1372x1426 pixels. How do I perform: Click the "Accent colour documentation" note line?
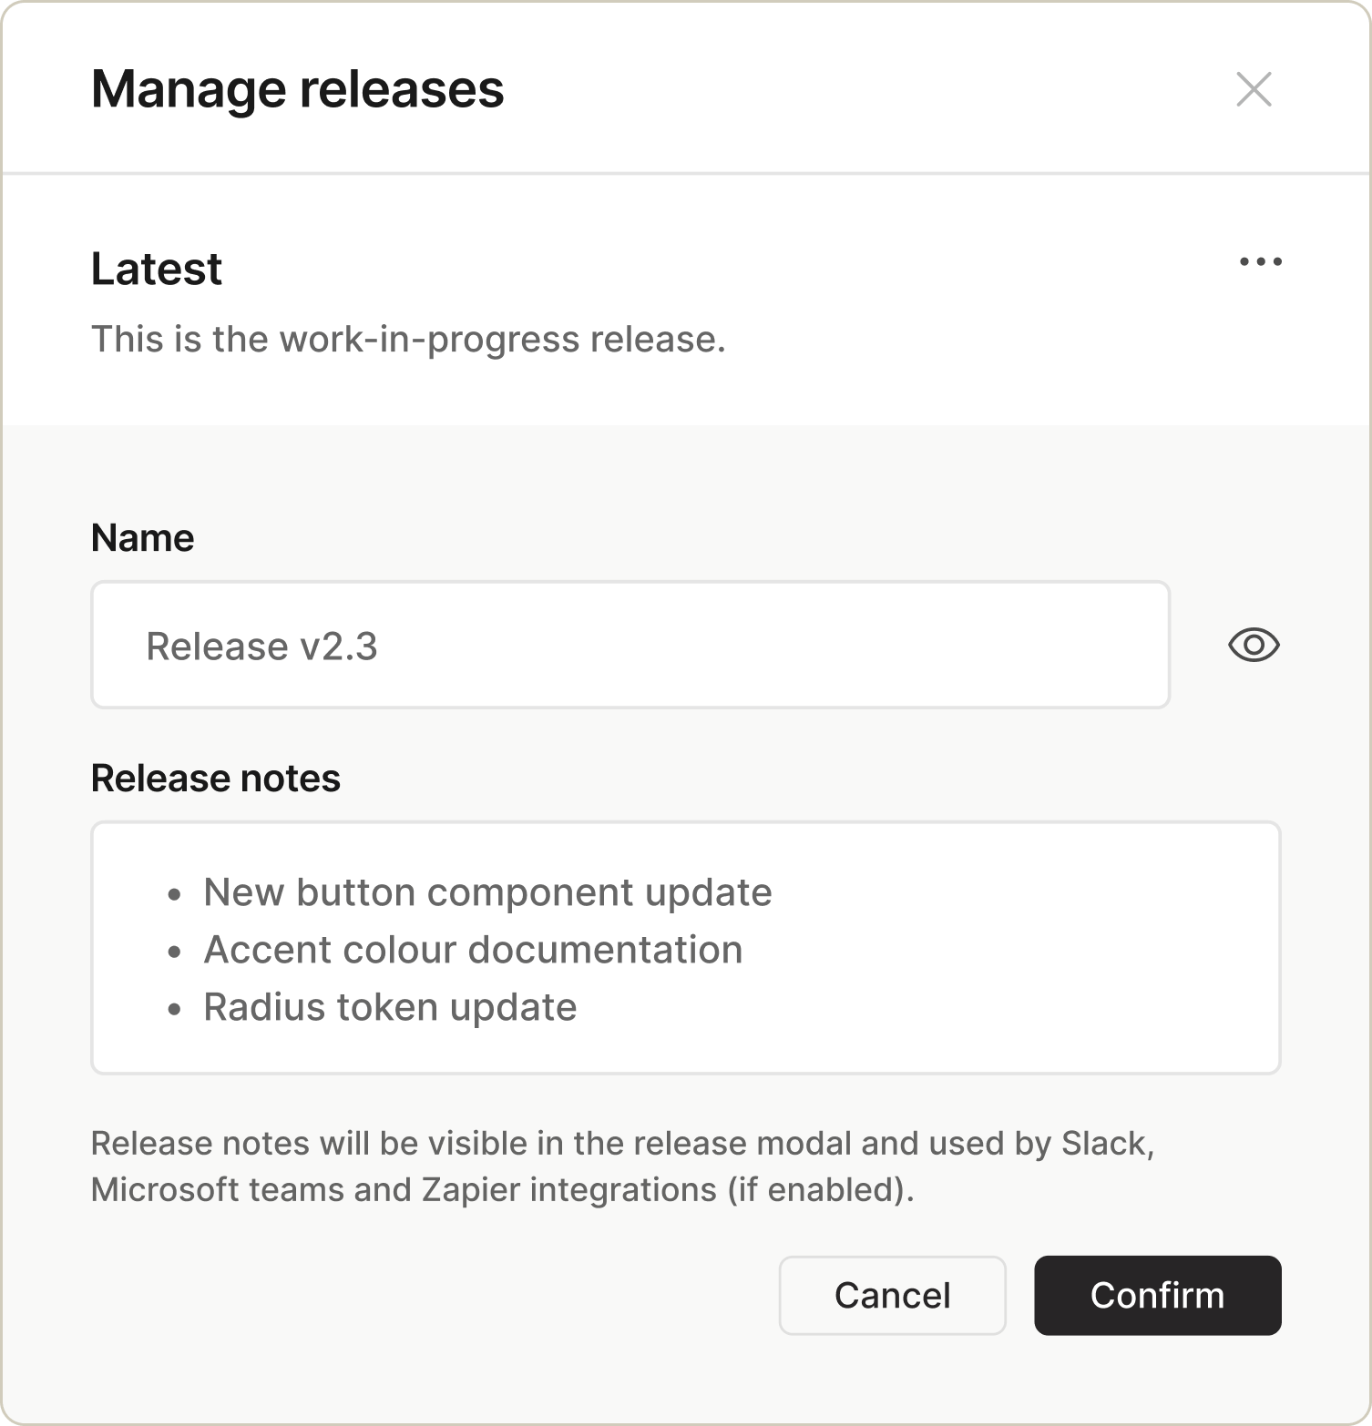click(473, 950)
